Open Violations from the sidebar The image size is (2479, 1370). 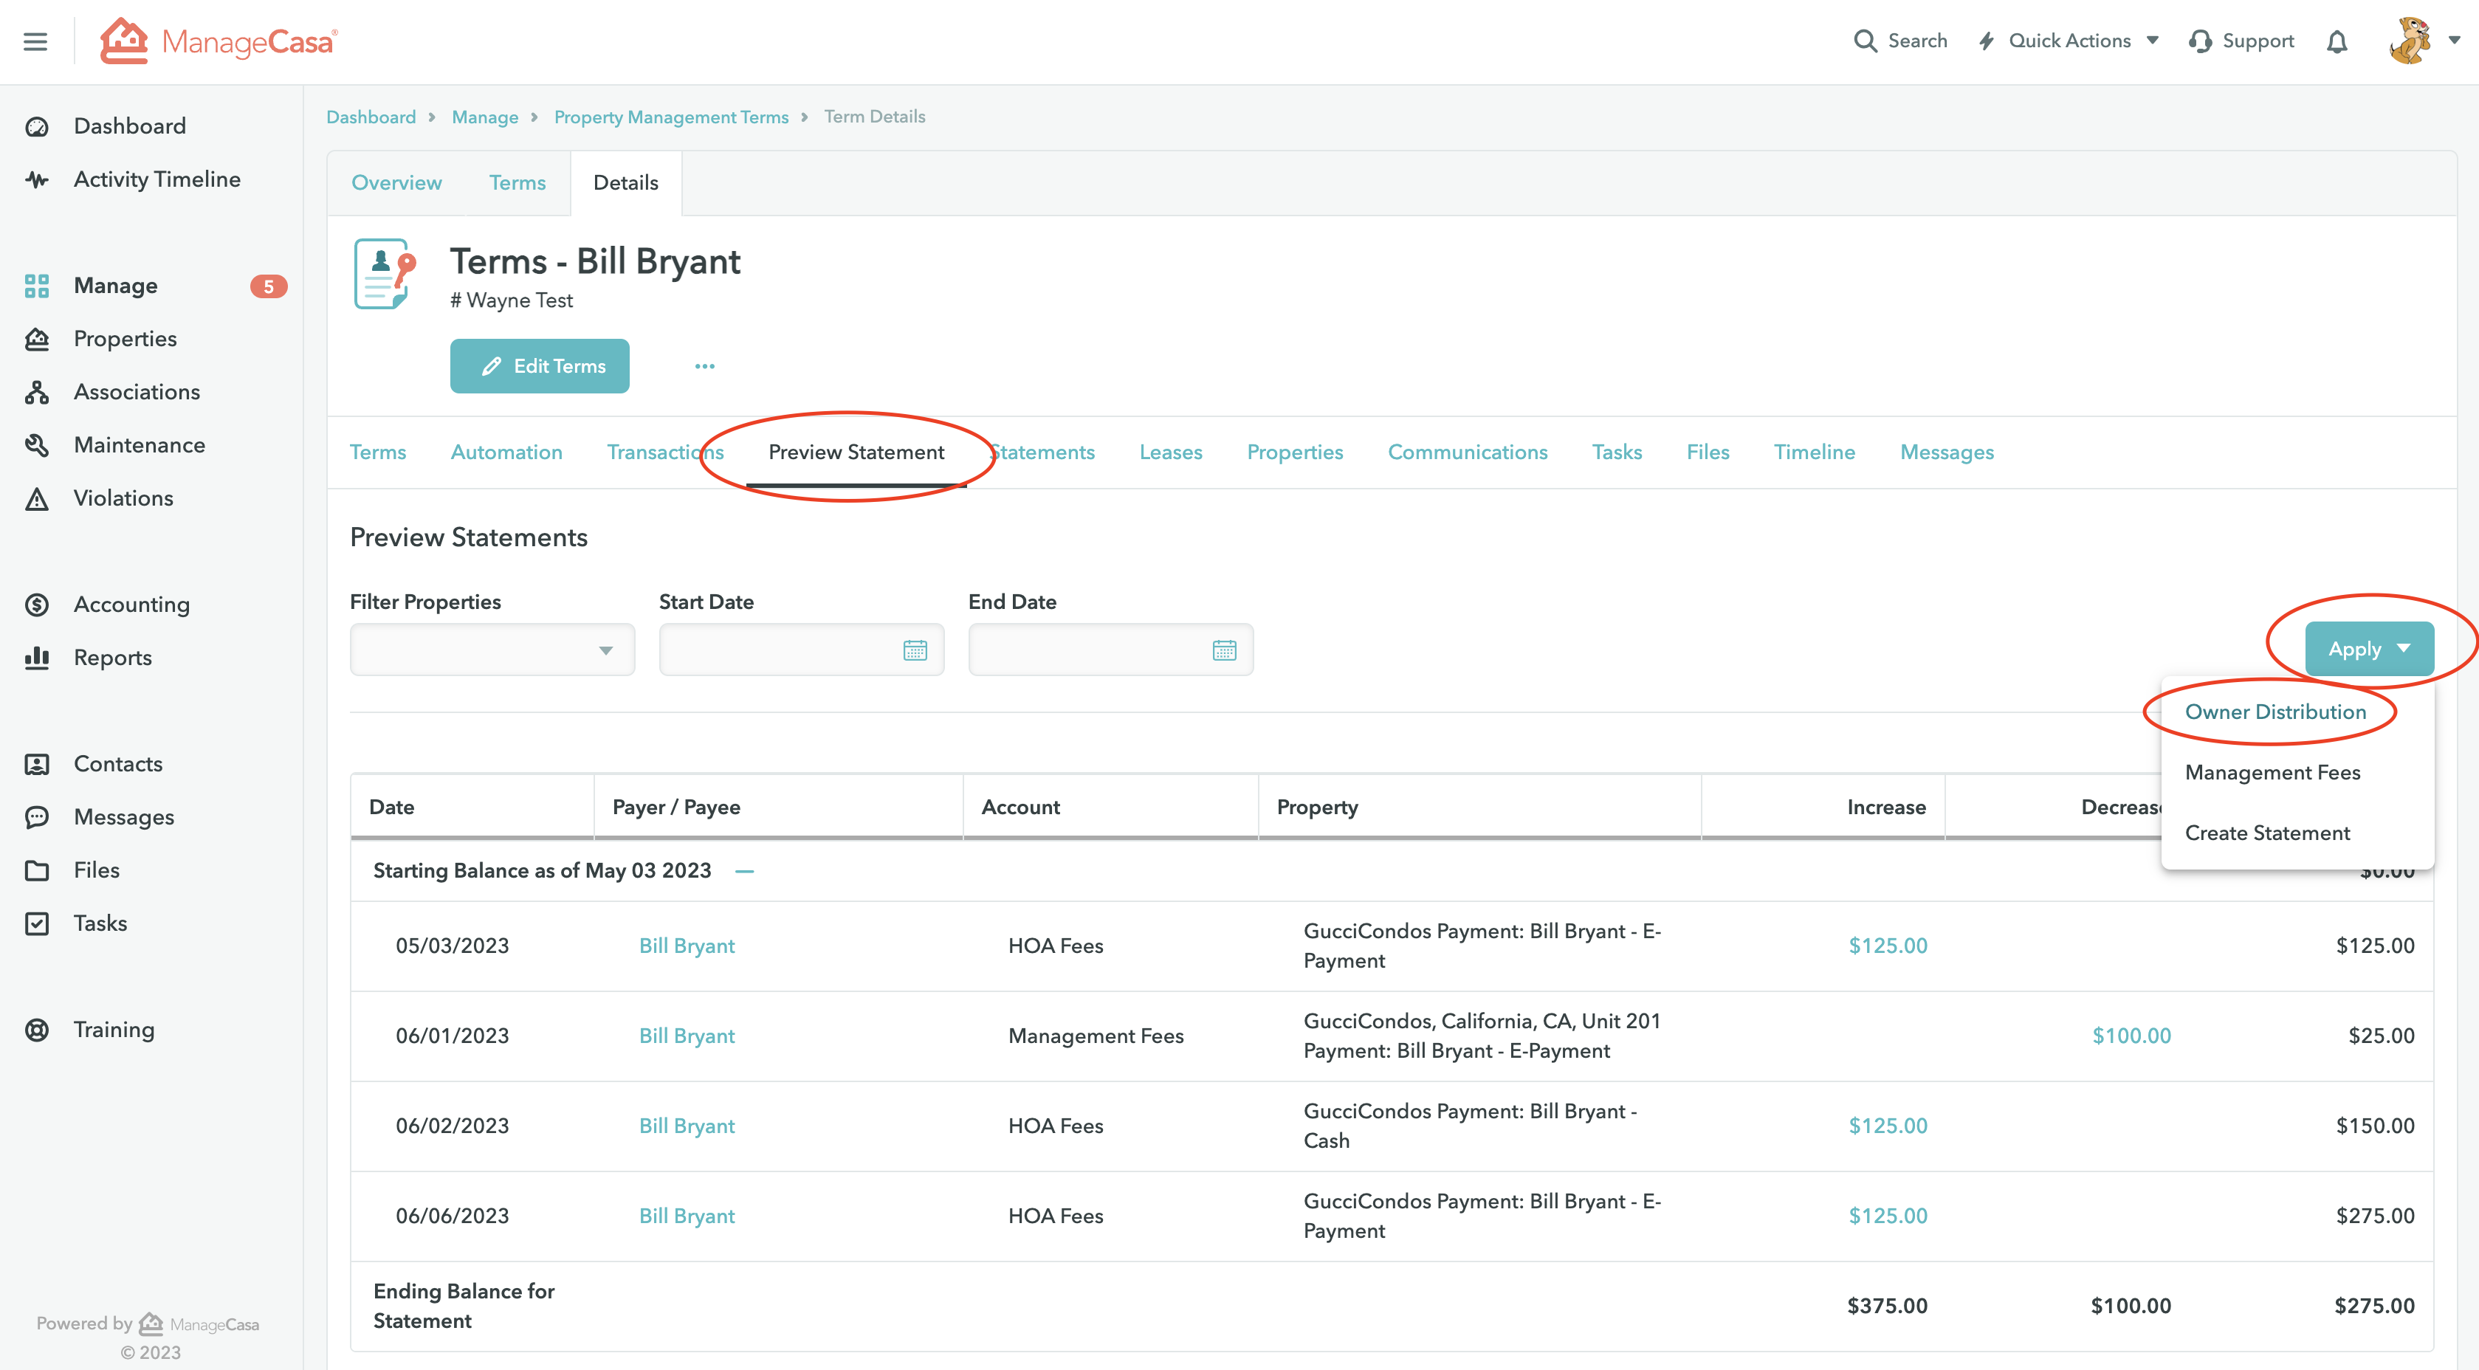pos(123,498)
